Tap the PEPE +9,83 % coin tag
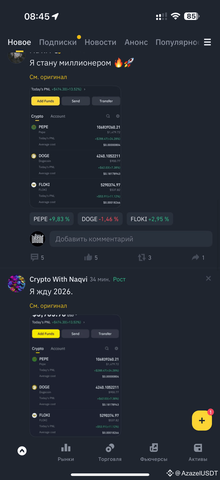Screen dimensions: 220x480 coord(52,219)
